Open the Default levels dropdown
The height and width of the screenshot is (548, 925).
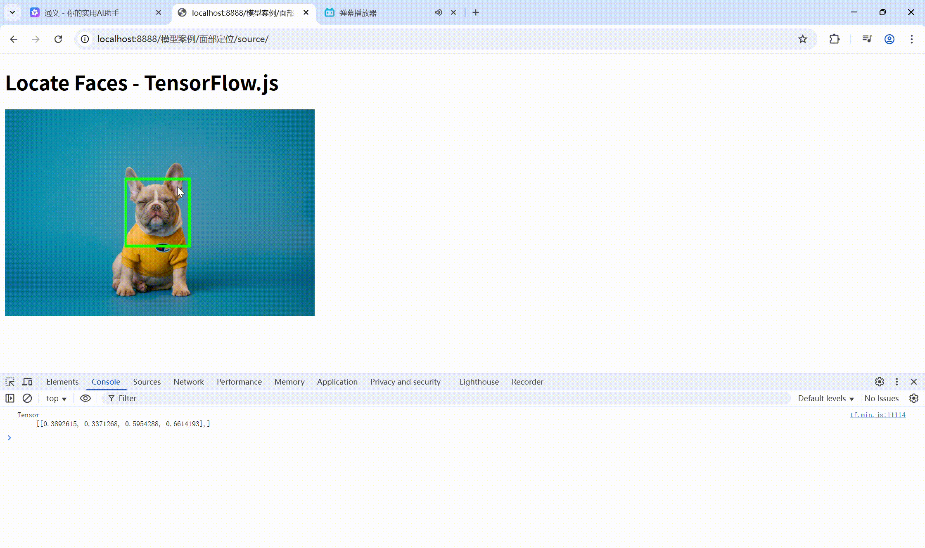point(826,399)
